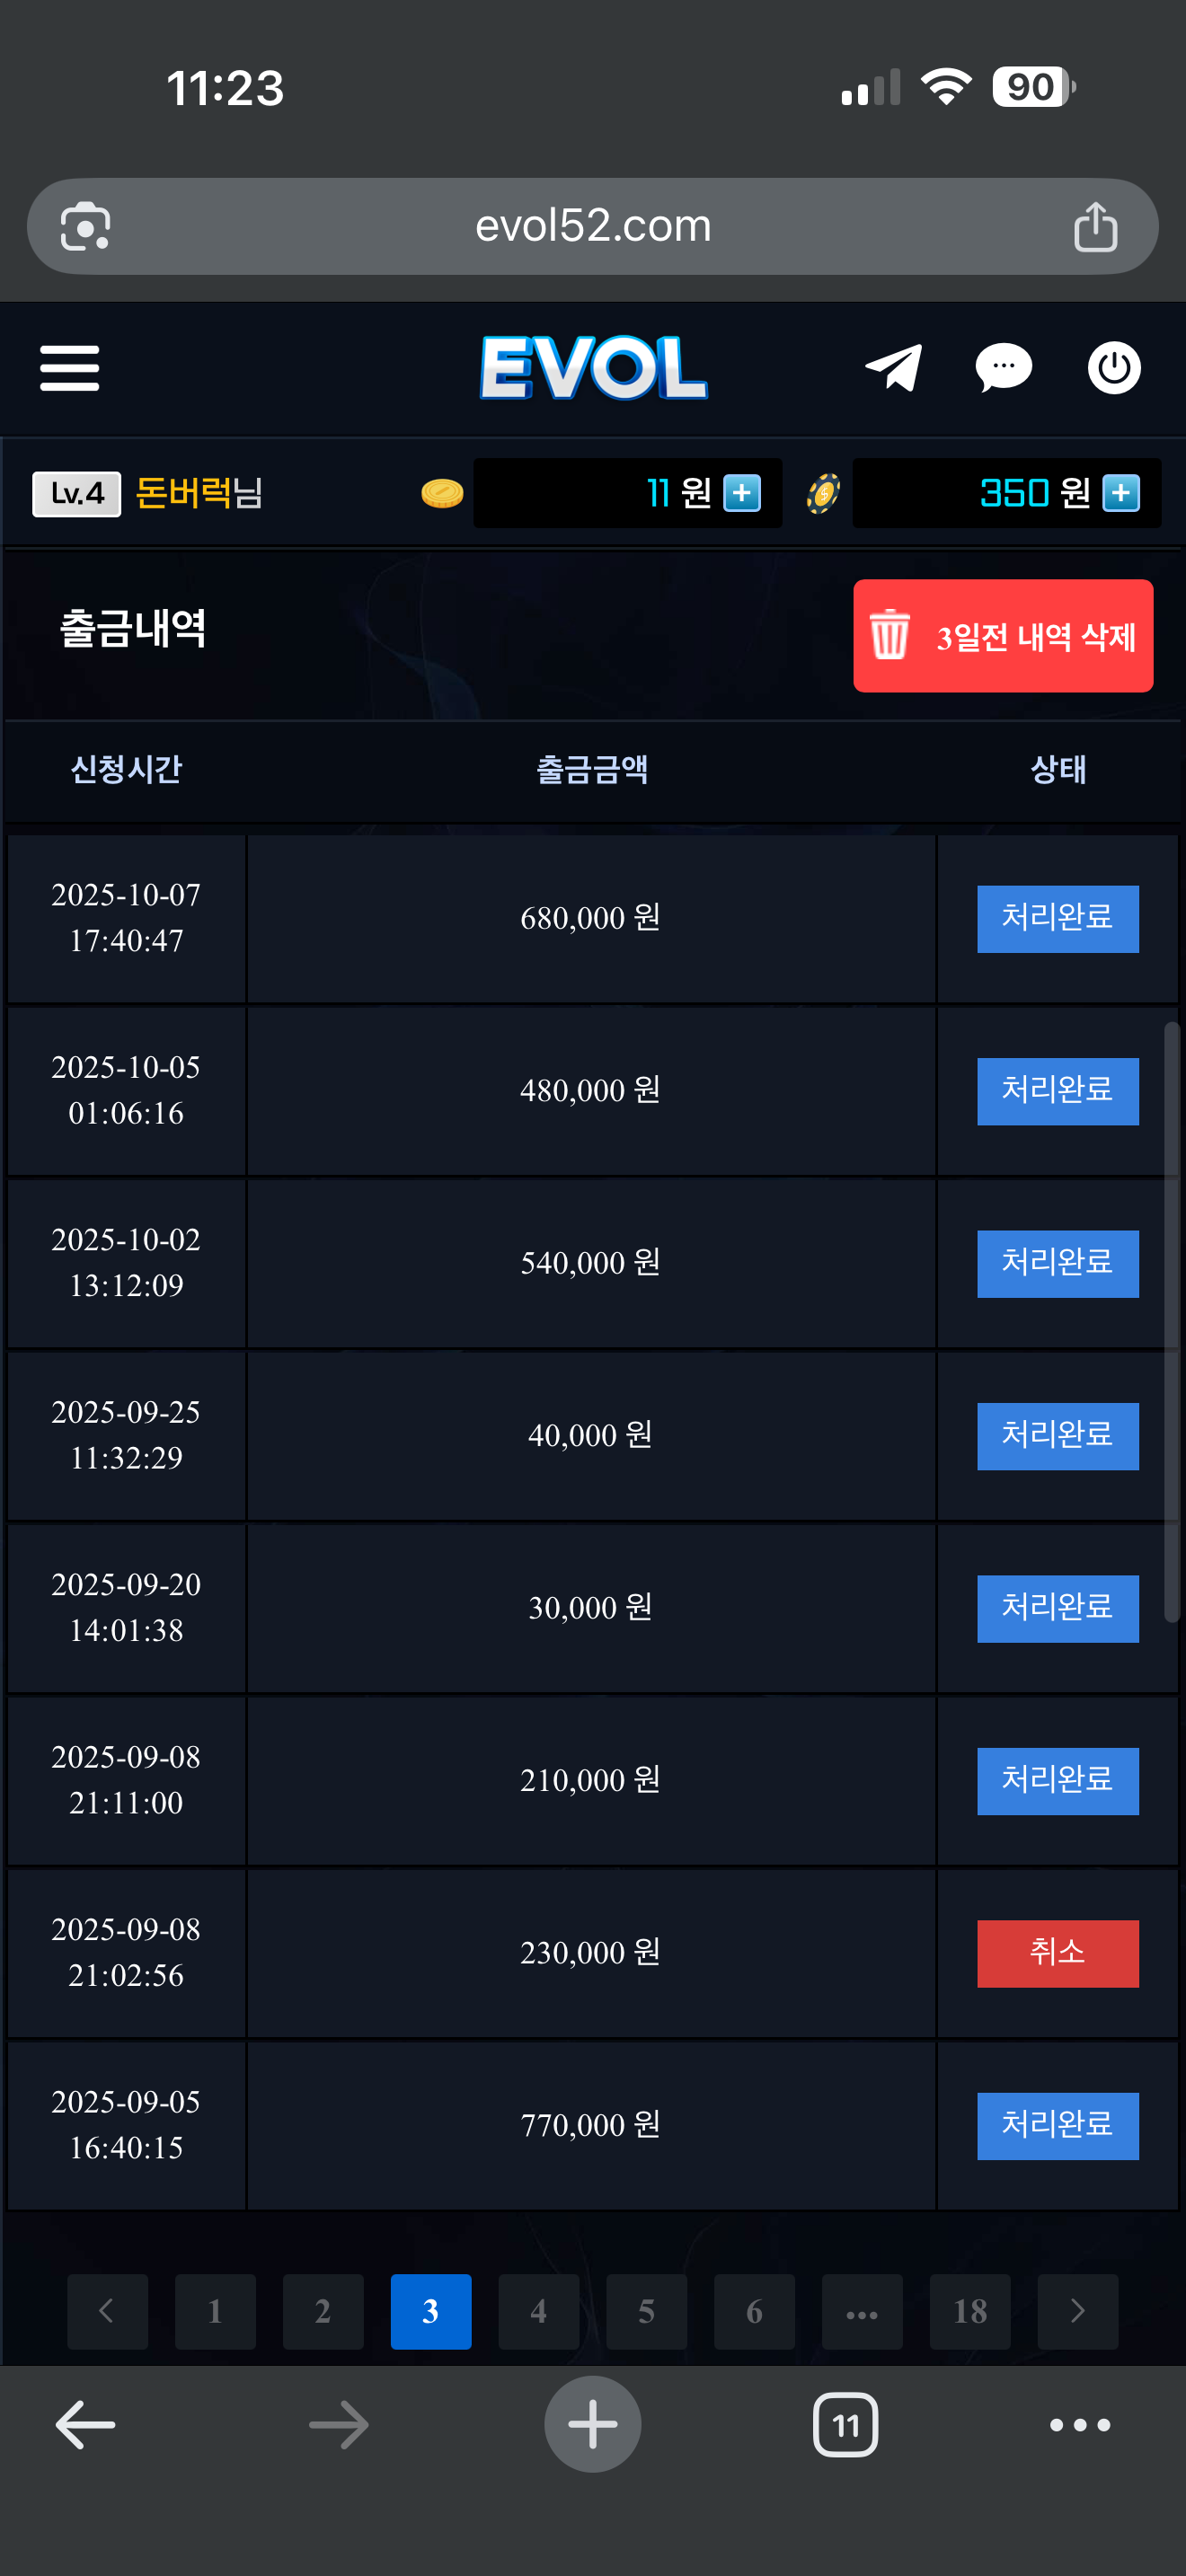The image size is (1186, 2576).
Task: Open the browser three-dot more menu
Action: pos(1079,2424)
